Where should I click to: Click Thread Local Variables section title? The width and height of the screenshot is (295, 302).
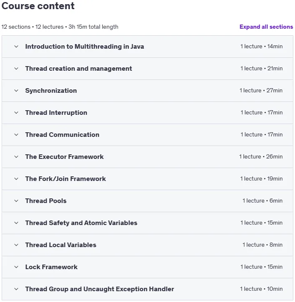point(60,245)
